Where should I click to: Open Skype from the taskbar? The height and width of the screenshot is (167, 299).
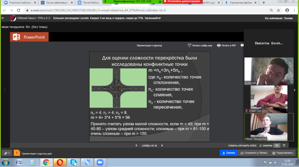click(73, 162)
